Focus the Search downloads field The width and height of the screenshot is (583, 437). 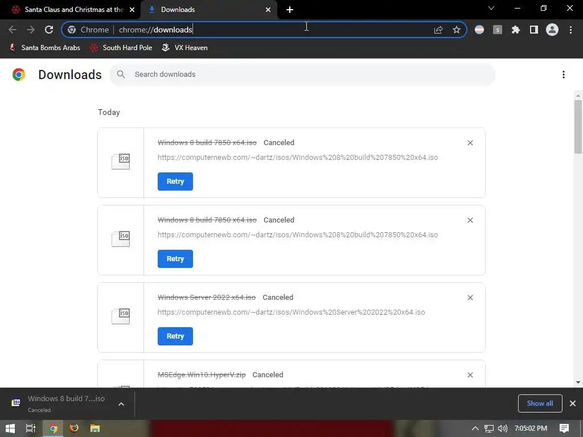pos(302,75)
